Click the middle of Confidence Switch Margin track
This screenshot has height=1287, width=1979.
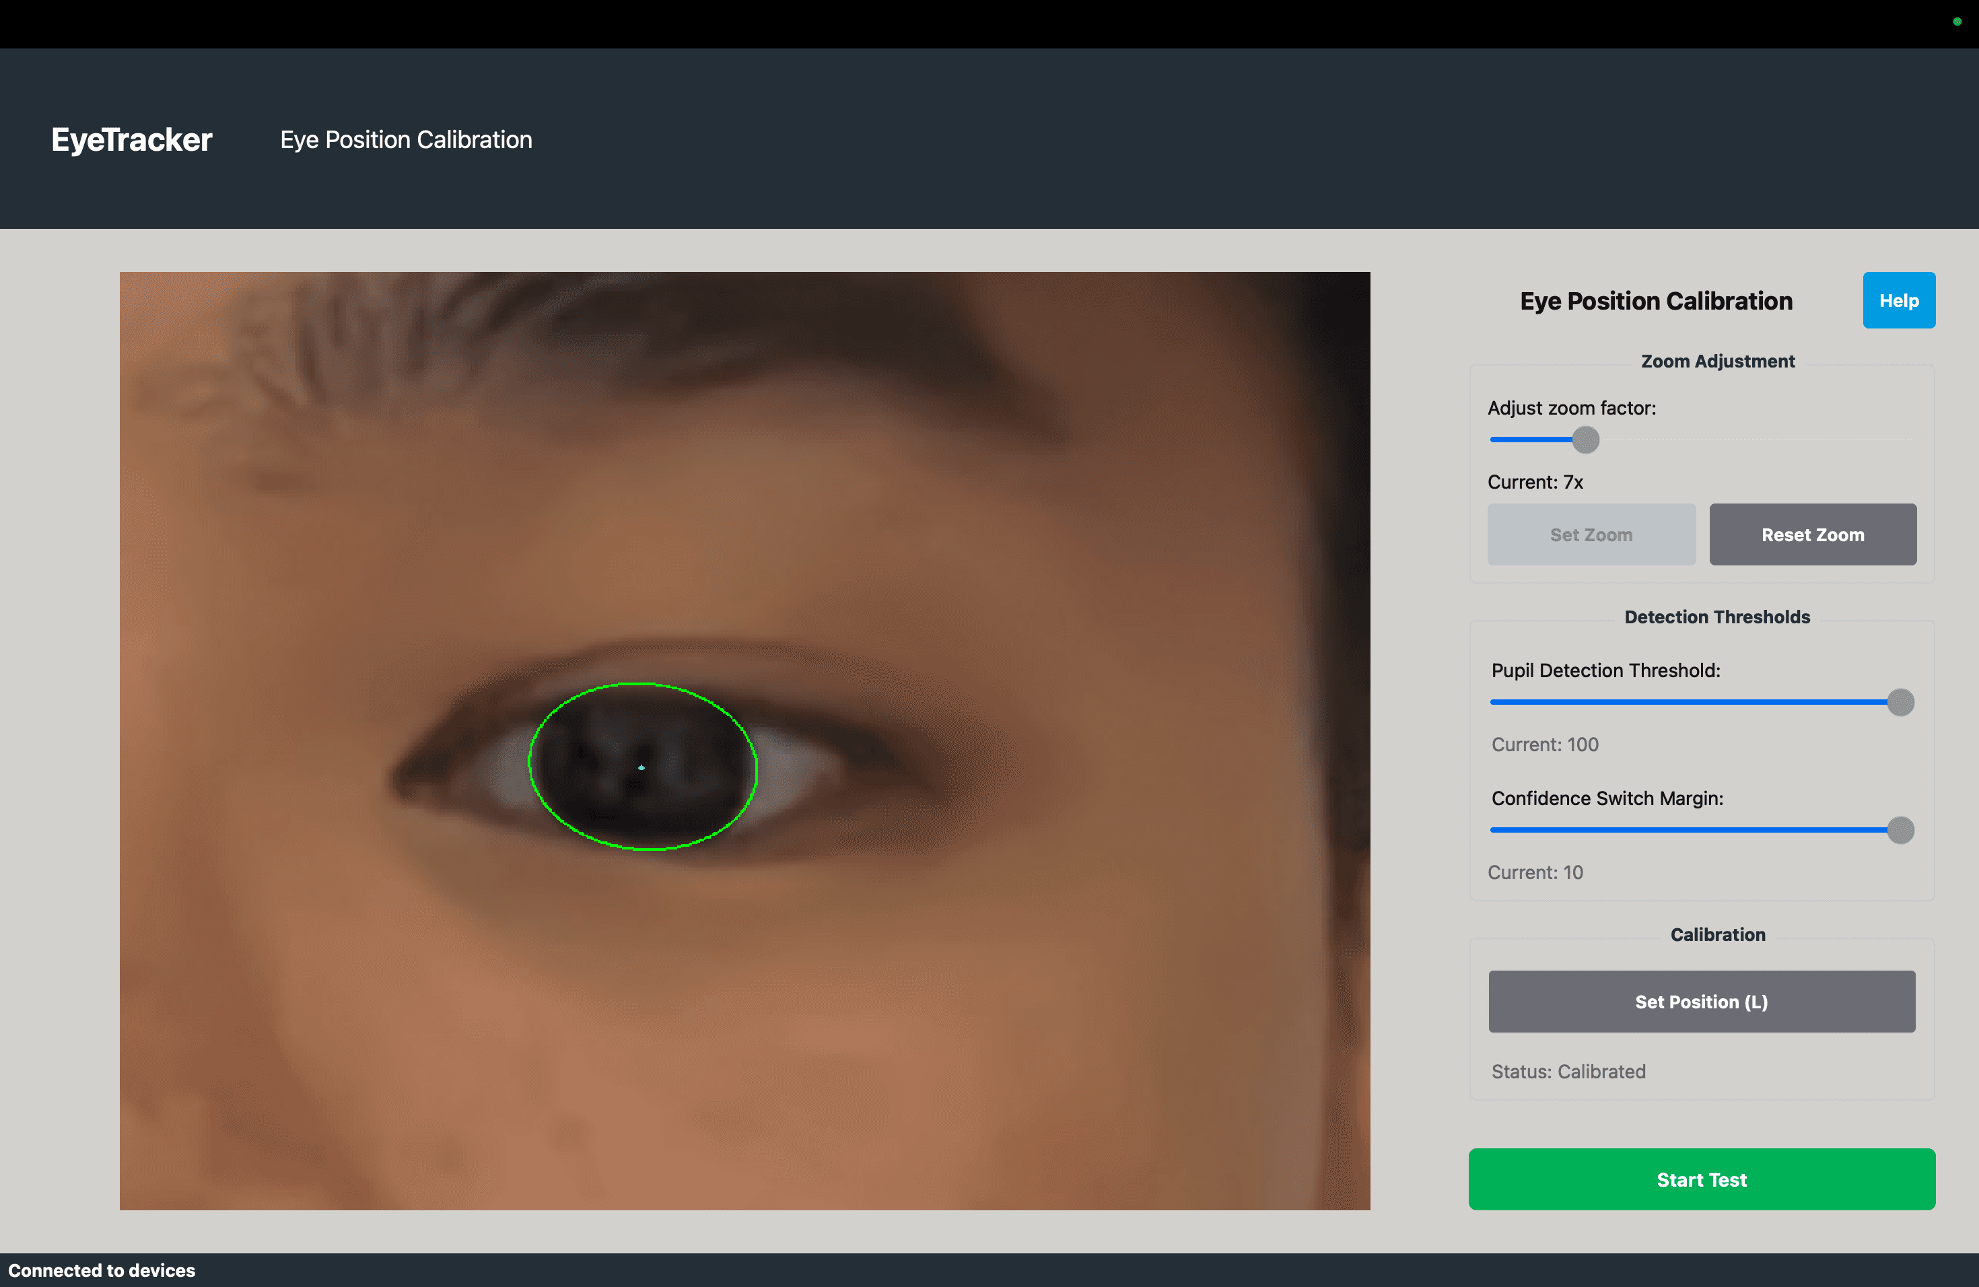1696,830
